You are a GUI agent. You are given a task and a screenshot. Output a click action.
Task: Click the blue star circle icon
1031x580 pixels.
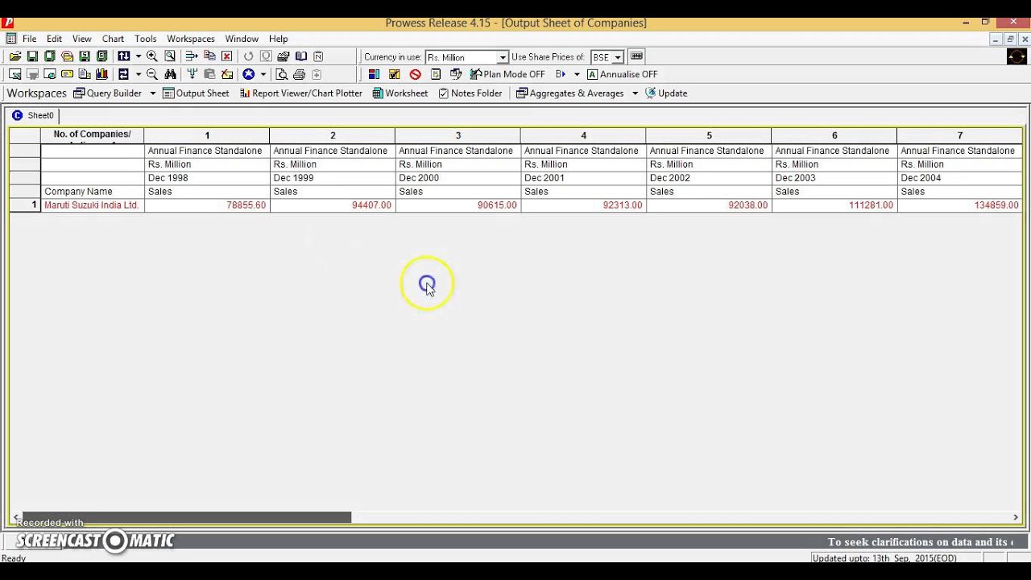pyautogui.click(x=248, y=74)
